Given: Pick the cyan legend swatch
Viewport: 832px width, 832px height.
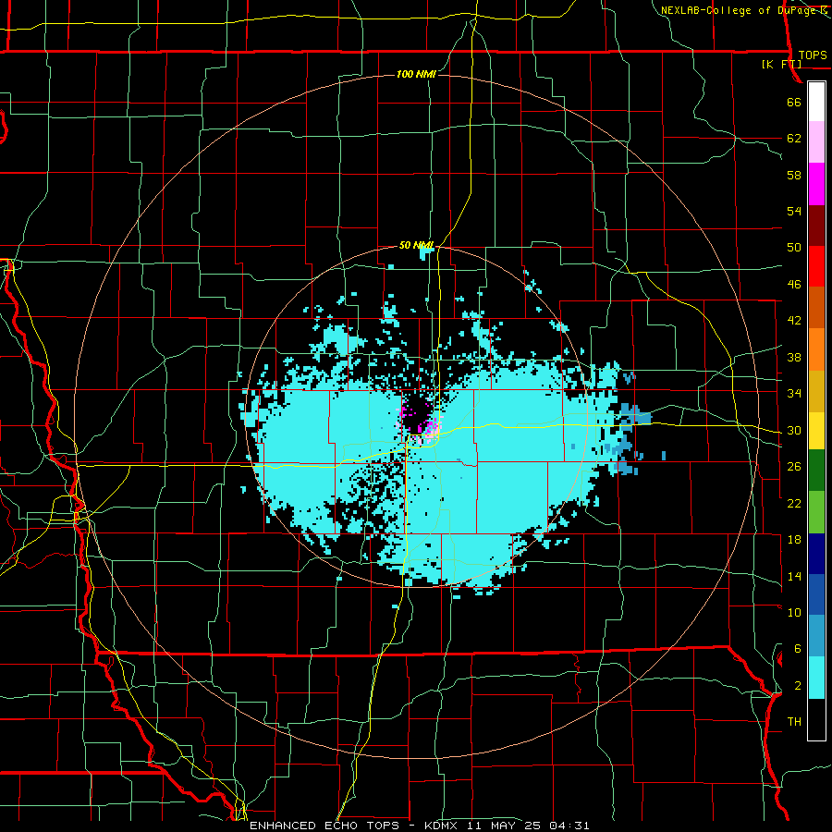Looking at the screenshot, I should coord(816,678).
